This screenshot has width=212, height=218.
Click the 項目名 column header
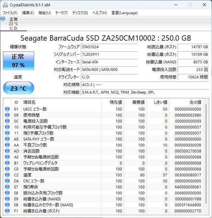tap(61, 102)
